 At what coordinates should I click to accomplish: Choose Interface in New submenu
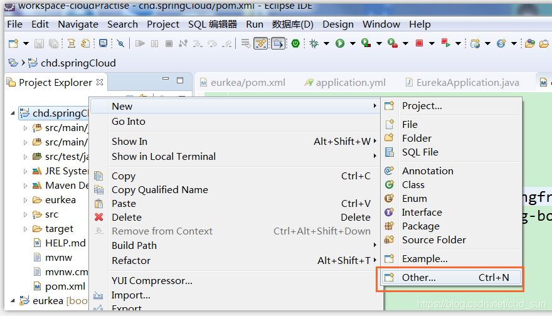[x=452, y=212]
